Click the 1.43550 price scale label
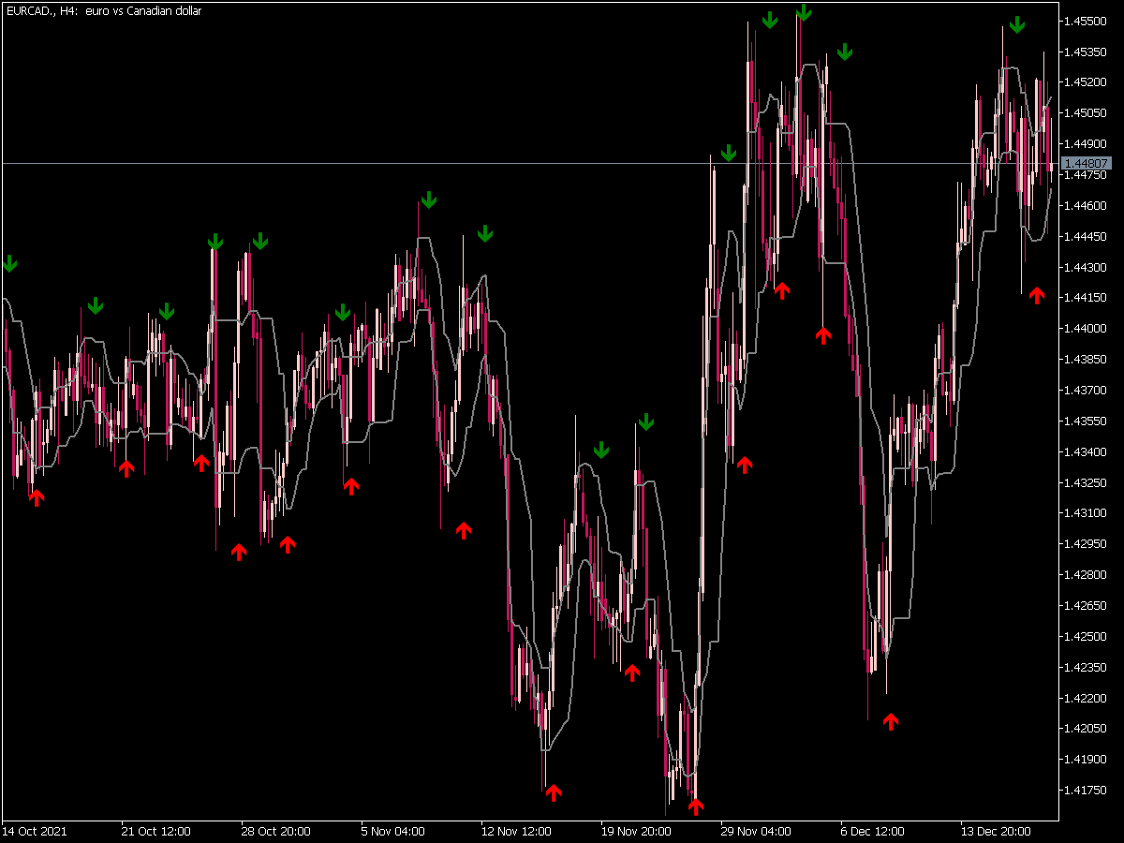Screen dimensions: 1124x843 pyautogui.click(x=1086, y=421)
